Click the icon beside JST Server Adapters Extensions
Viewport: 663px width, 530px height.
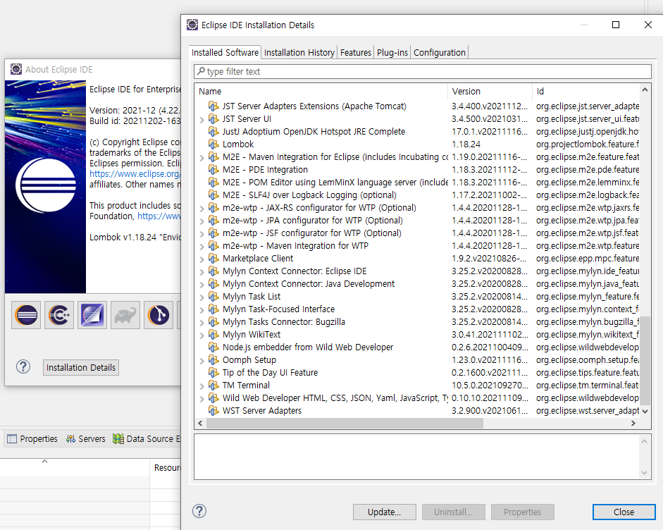[213, 106]
